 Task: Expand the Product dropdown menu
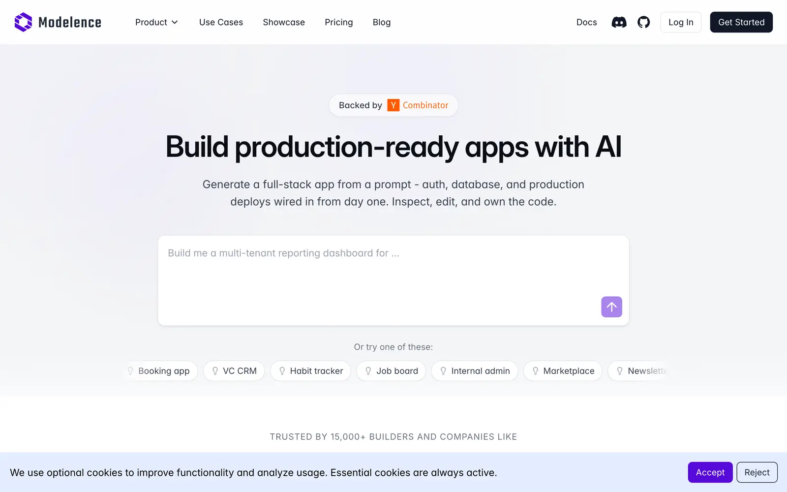156,22
